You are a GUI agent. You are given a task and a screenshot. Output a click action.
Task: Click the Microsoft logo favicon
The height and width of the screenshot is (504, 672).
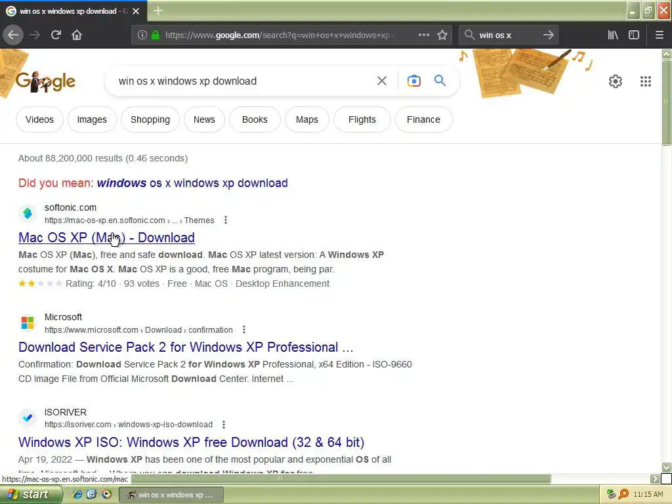(x=28, y=323)
